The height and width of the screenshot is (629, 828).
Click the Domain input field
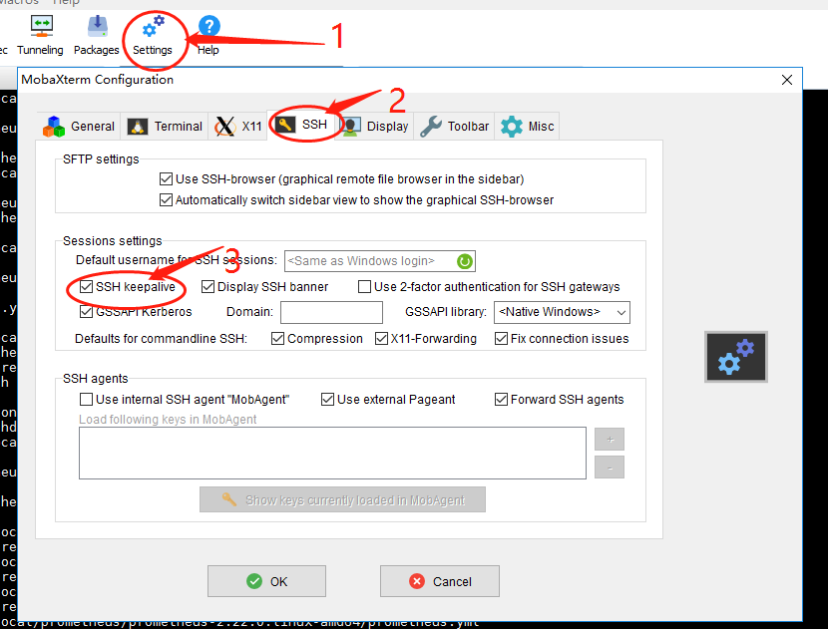coord(331,312)
